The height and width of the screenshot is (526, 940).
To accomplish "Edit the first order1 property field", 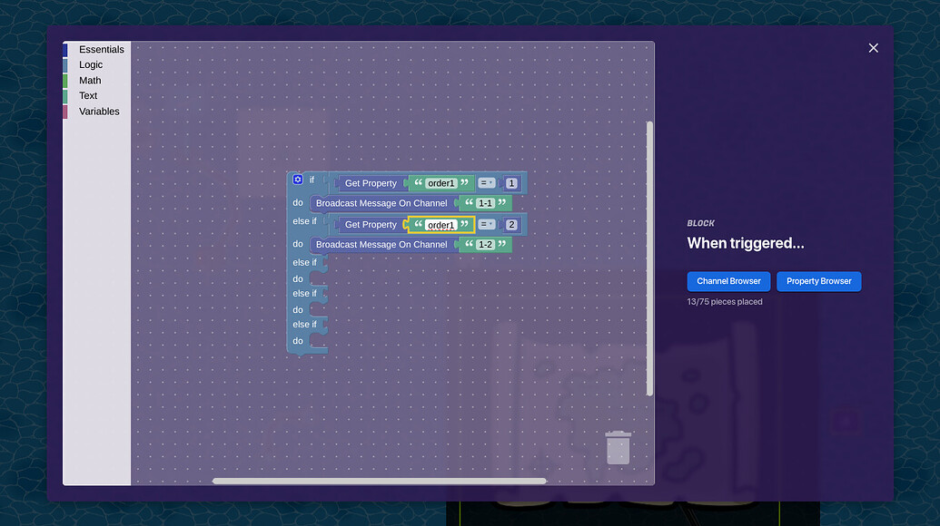I will (x=441, y=182).
